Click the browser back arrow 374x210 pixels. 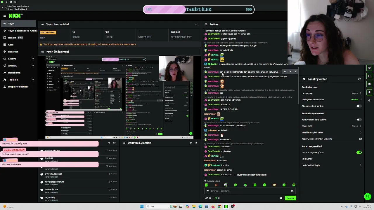pyautogui.click(x=6, y=2)
